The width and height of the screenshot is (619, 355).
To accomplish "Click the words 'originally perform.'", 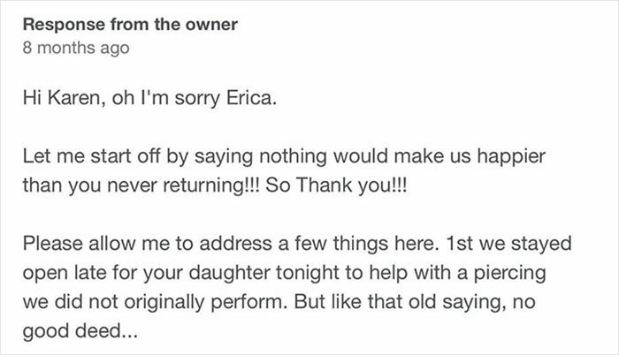I will point(205,303).
